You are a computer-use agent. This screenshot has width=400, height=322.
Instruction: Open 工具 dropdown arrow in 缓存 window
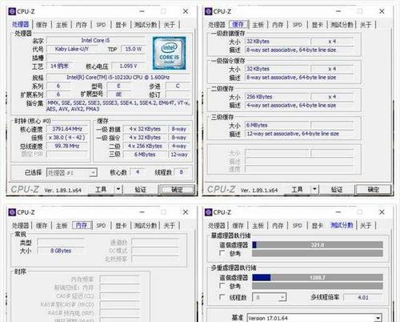click(x=314, y=189)
